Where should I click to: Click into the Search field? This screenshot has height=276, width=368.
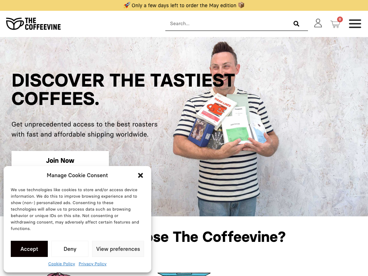click(229, 23)
